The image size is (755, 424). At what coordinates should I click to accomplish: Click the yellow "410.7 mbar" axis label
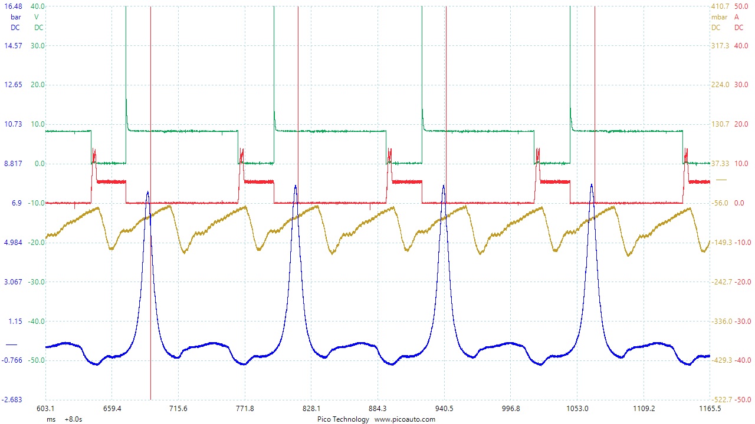[718, 7]
